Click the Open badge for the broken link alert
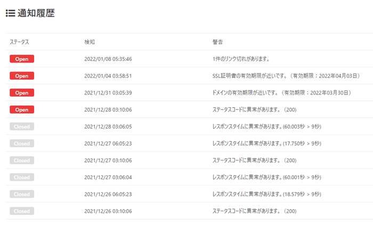Image resolution: width=373 pixels, height=231 pixels. click(x=22, y=59)
